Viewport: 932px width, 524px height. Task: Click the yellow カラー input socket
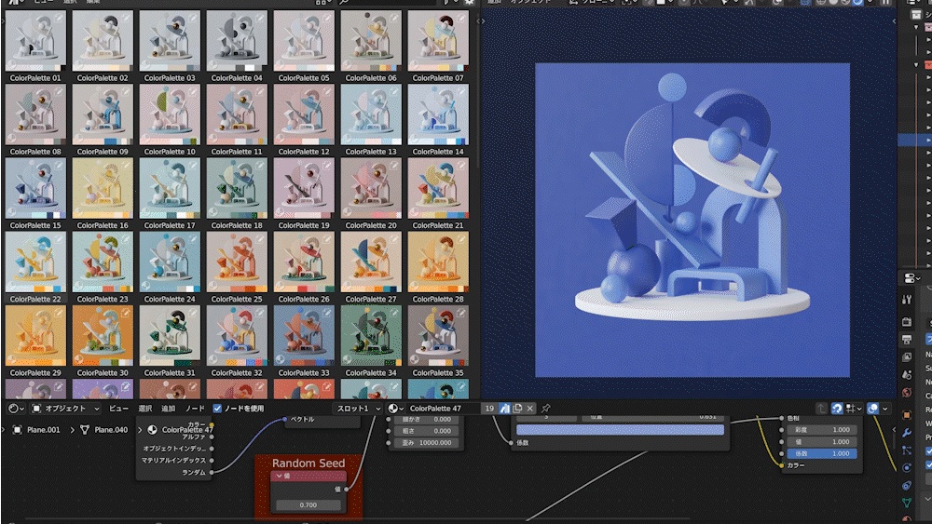point(781,465)
